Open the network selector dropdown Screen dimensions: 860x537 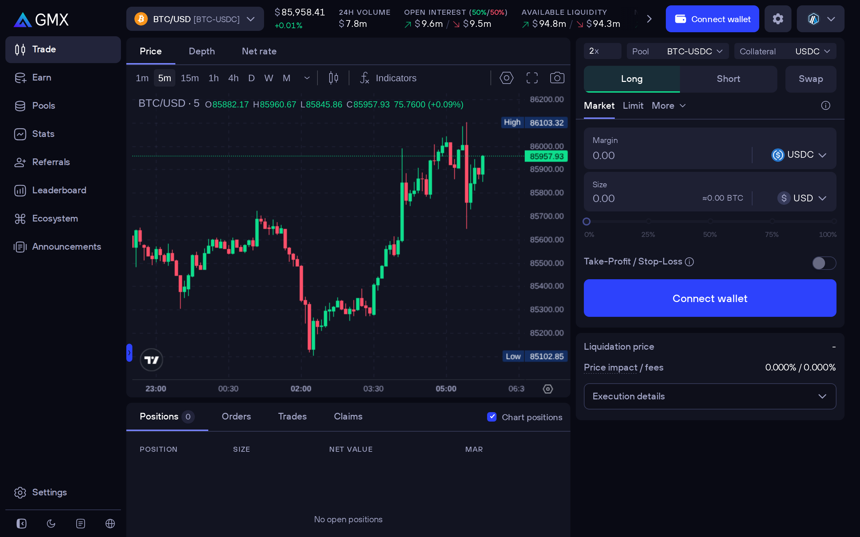tap(821, 19)
